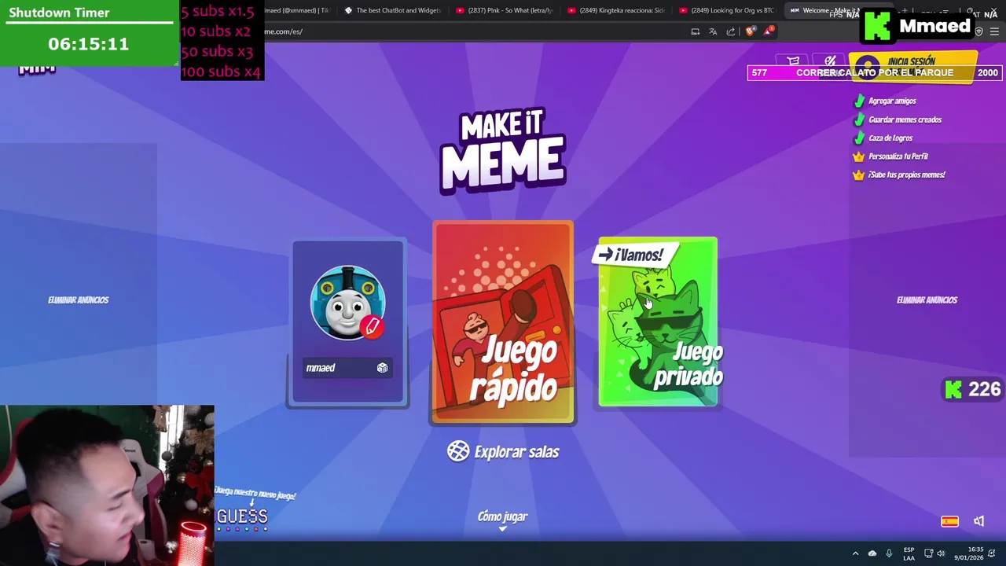Show hidden system tray icons chevron
This screenshot has width=1006, height=566.
[855, 553]
